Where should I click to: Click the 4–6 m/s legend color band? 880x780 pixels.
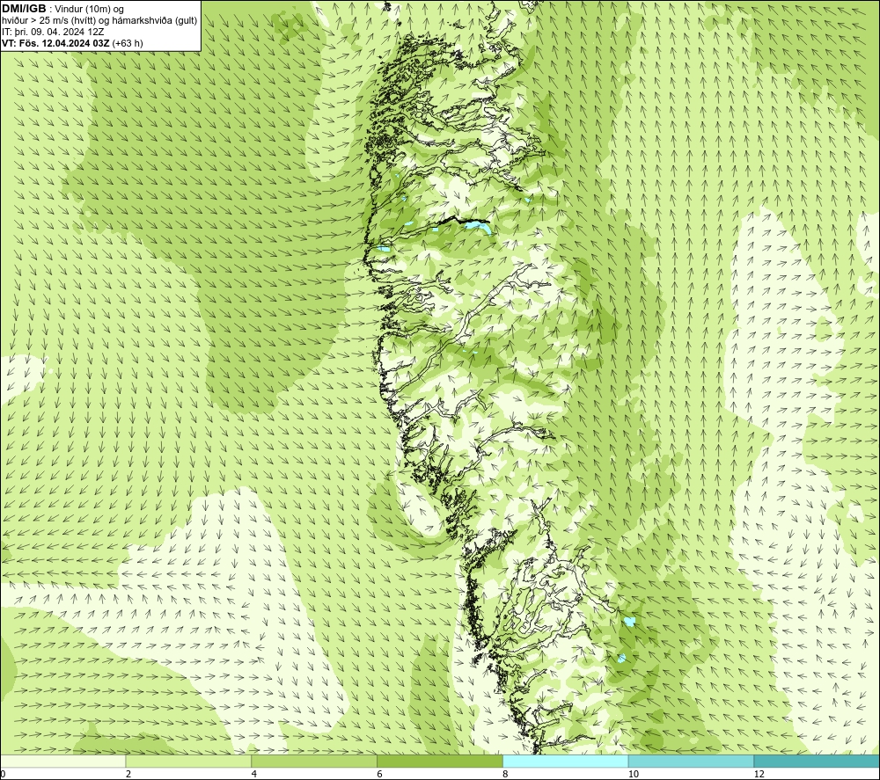[314, 761]
